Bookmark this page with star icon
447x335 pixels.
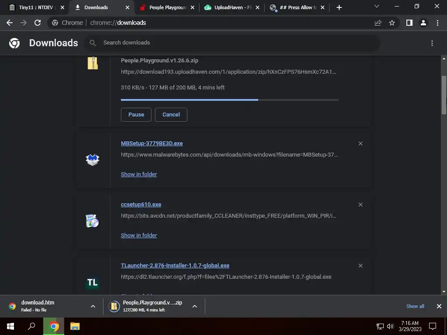tap(392, 23)
